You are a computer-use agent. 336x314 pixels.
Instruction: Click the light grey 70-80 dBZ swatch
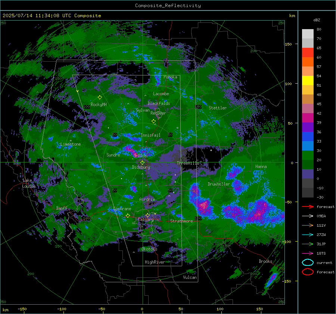(308, 34)
